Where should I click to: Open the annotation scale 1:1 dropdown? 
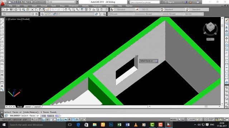coord(191,119)
